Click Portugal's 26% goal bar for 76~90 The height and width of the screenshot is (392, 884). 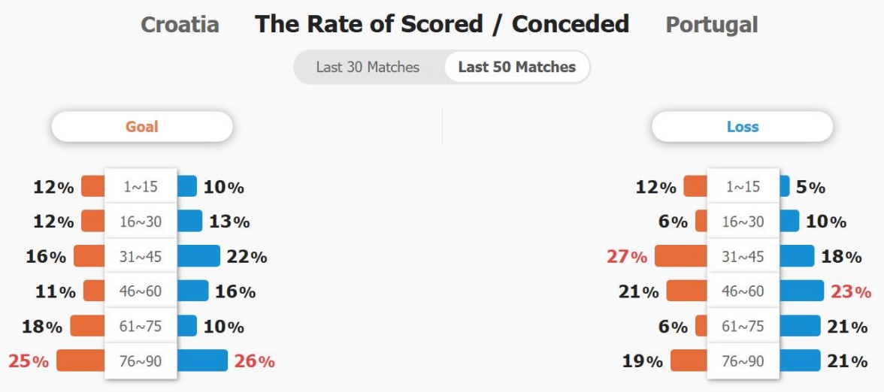[202, 360]
